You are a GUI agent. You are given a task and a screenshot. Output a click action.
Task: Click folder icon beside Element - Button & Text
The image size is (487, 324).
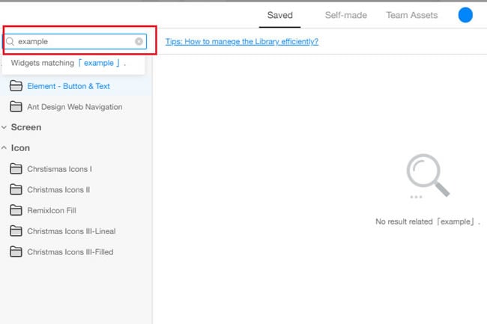click(16, 86)
